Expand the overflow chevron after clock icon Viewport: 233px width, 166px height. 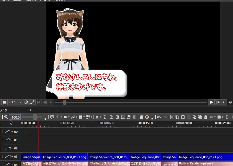tap(152, 119)
